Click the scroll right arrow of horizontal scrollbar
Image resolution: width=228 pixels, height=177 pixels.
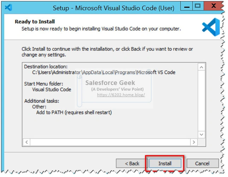pyautogui.click(x=194, y=142)
